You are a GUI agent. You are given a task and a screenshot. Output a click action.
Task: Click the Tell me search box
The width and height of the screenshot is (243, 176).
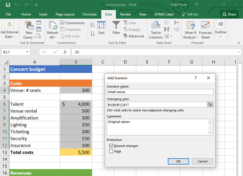[190, 14]
